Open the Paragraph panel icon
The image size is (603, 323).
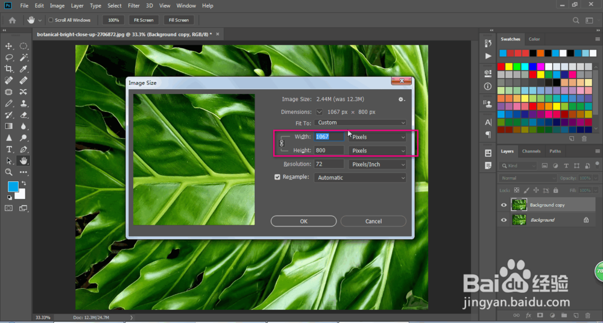tap(488, 134)
